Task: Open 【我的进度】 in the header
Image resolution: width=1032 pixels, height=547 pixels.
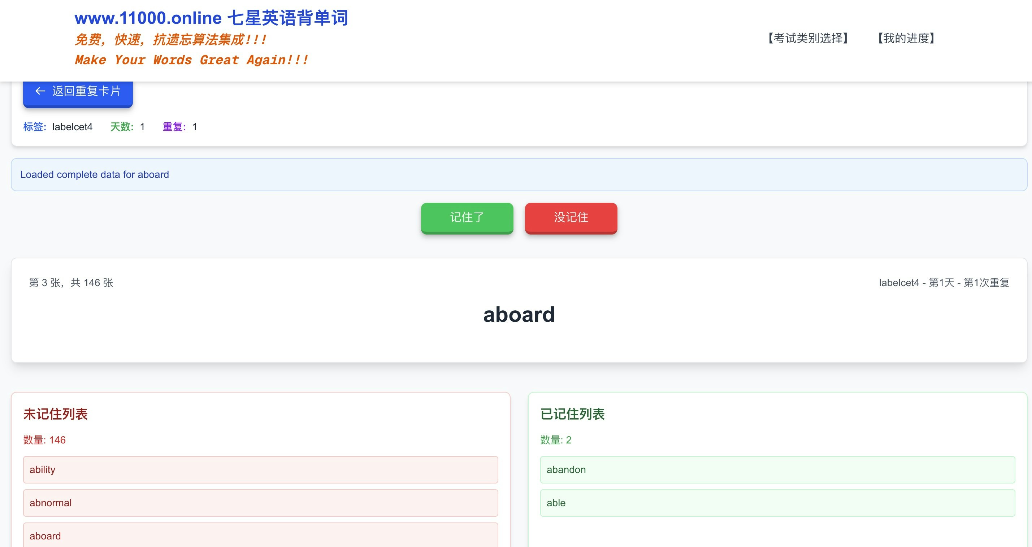Action: [x=906, y=39]
